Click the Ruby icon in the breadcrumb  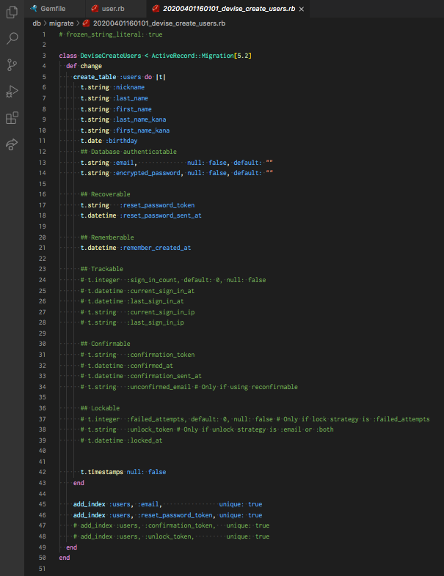tap(86, 23)
